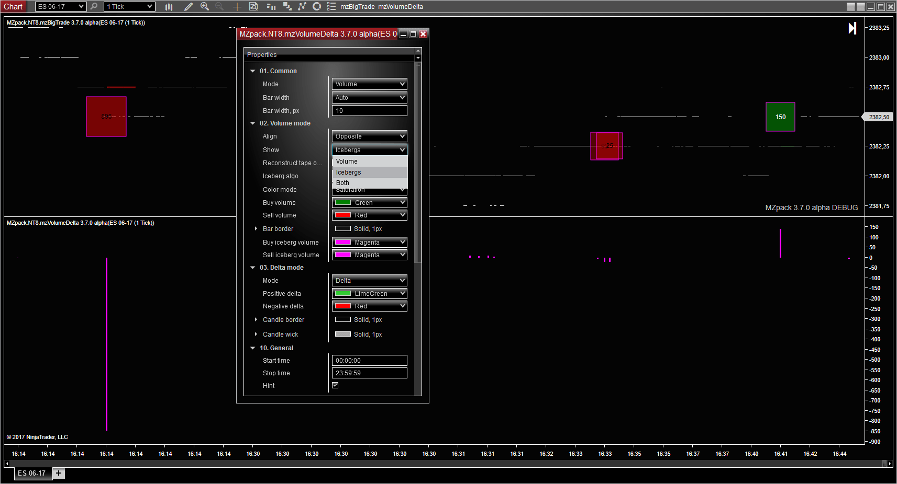Screen dimensions: 897x484
Task: Collapse the 10. General section
Action: [252, 348]
